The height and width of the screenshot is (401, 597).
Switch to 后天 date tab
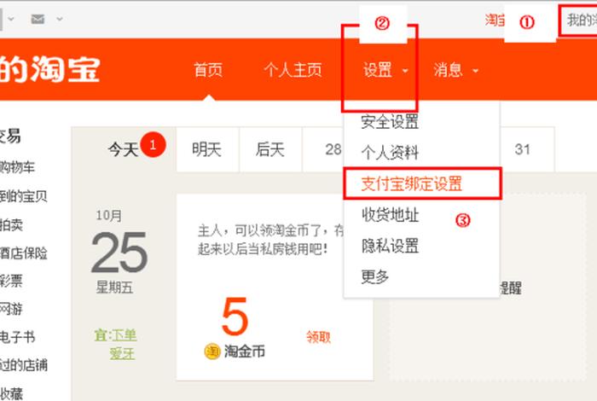coord(270,149)
